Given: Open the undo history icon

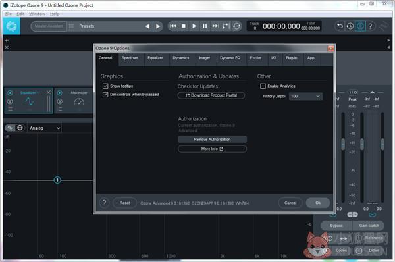Looking at the screenshot, I should point(350,26).
